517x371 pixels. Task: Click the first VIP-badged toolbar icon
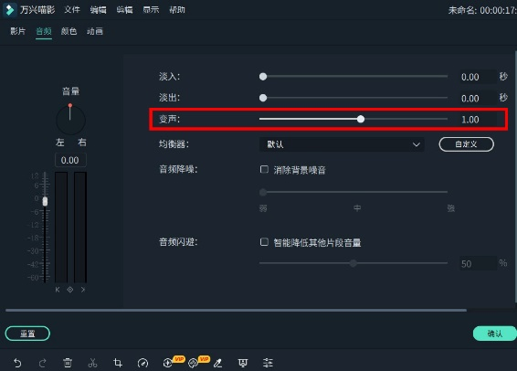[x=167, y=363]
